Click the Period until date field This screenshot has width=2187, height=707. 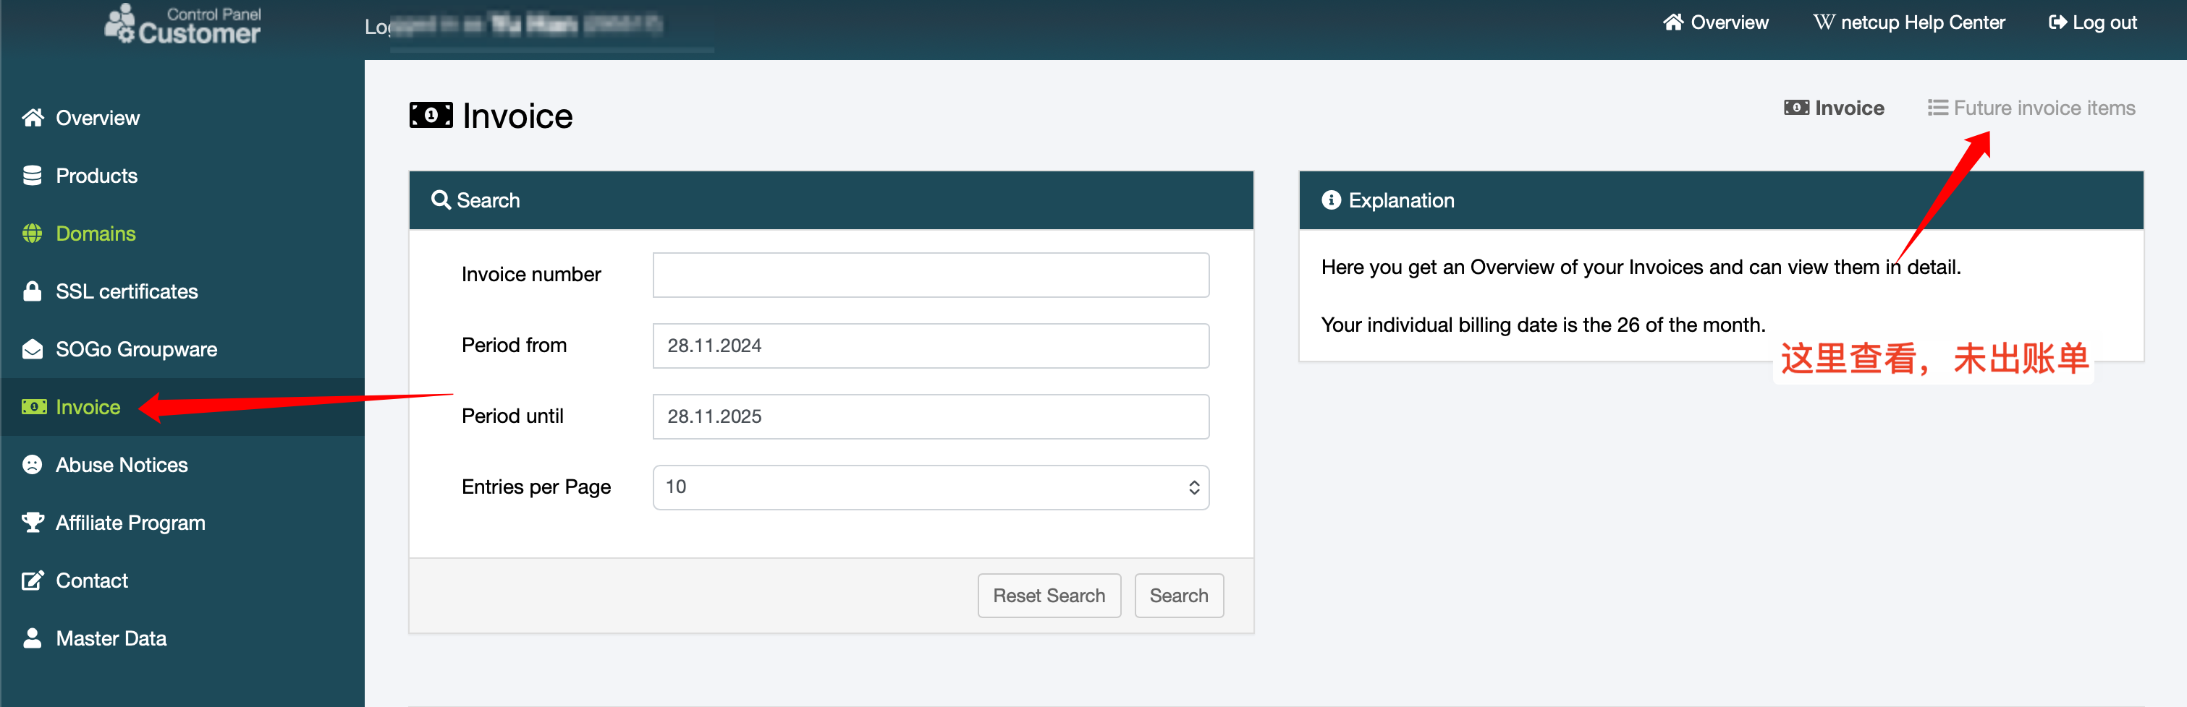930,416
